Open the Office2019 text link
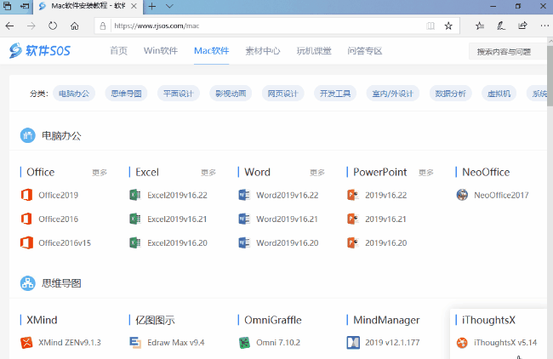Screen dimensions: 553x359 coord(58,195)
